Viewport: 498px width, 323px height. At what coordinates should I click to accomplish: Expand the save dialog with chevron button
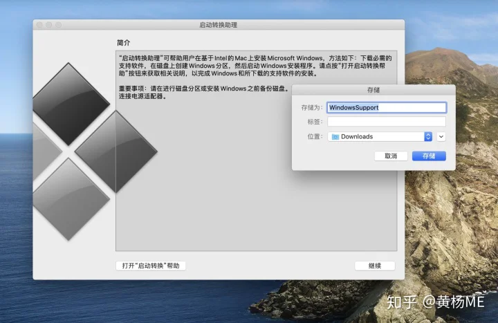coord(441,136)
